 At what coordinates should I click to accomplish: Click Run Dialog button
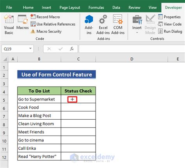point(170,31)
